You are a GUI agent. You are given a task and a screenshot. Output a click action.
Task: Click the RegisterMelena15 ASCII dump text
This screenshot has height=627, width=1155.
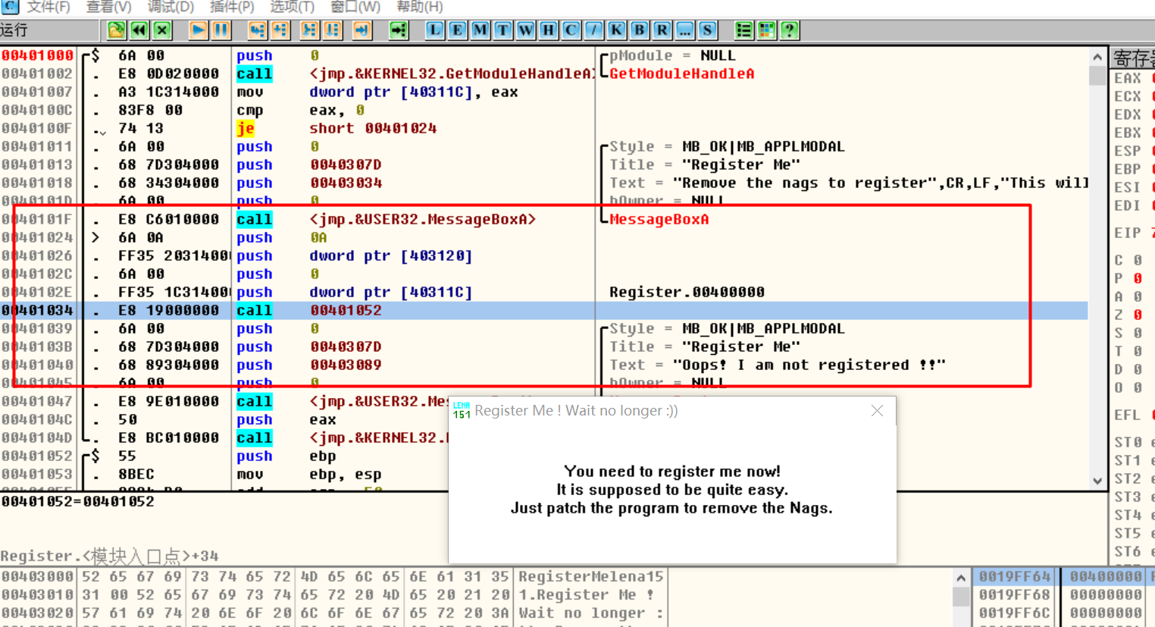click(591, 577)
